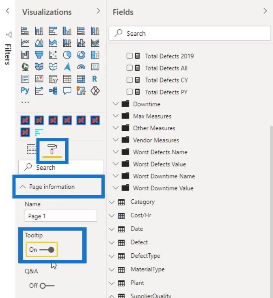Expand the DefectType table
The width and height of the screenshot is (273, 298).
click(x=112, y=256)
